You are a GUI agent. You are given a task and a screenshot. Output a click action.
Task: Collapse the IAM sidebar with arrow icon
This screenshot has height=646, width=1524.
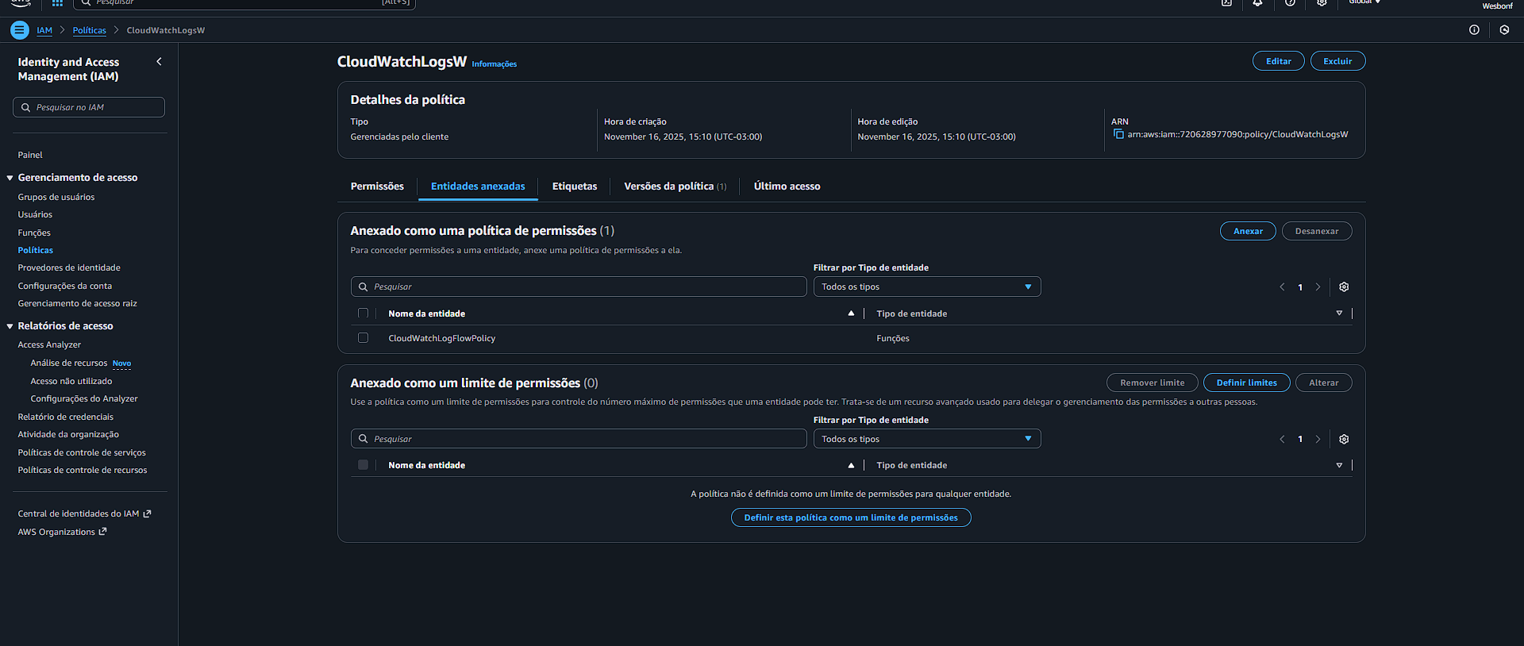point(159,62)
